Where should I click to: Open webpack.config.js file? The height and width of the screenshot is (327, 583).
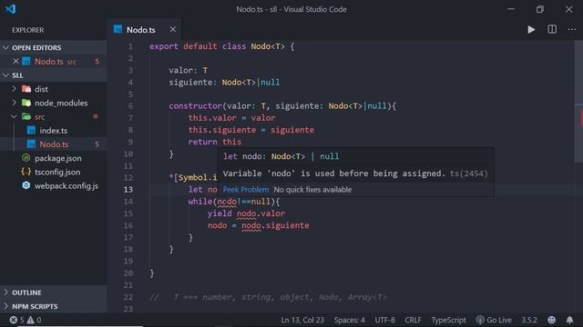point(66,185)
